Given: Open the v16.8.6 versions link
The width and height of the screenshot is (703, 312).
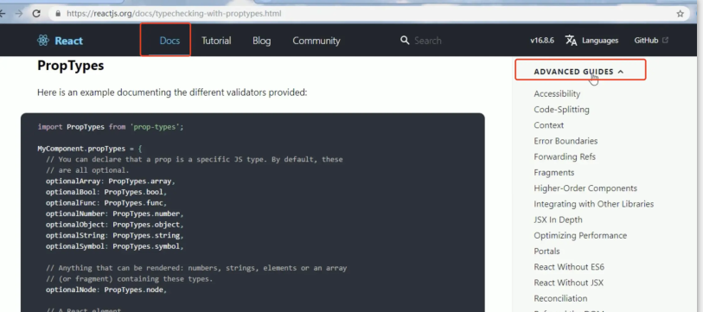Looking at the screenshot, I should (x=541, y=41).
